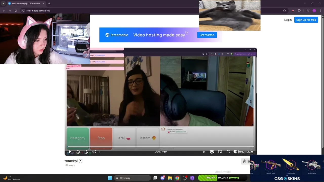Open the Chrome three-dot menu

pos(320,11)
